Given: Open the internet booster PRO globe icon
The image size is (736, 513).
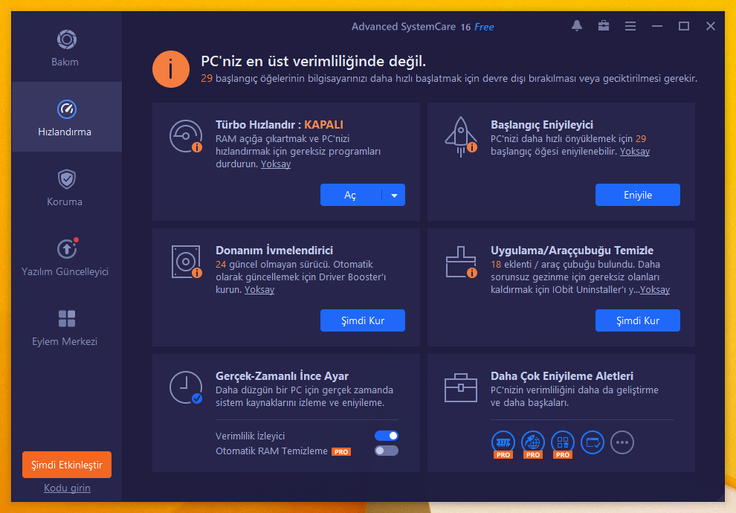Looking at the screenshot, I should coord(533,444).
